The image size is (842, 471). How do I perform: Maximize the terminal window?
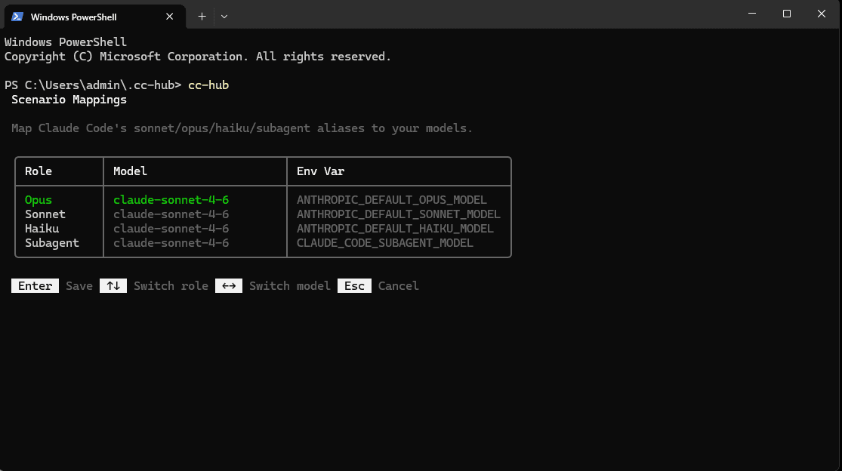pyautogui.click(x=787, y=14)
